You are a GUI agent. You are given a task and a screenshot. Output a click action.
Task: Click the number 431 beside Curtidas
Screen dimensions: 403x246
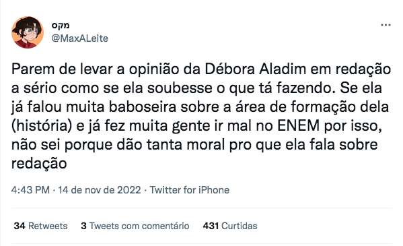(211, 226)
